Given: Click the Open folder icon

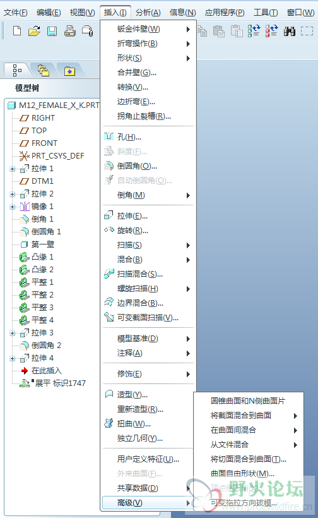Looking at the screenshot, I should click(x=34, y=31).
